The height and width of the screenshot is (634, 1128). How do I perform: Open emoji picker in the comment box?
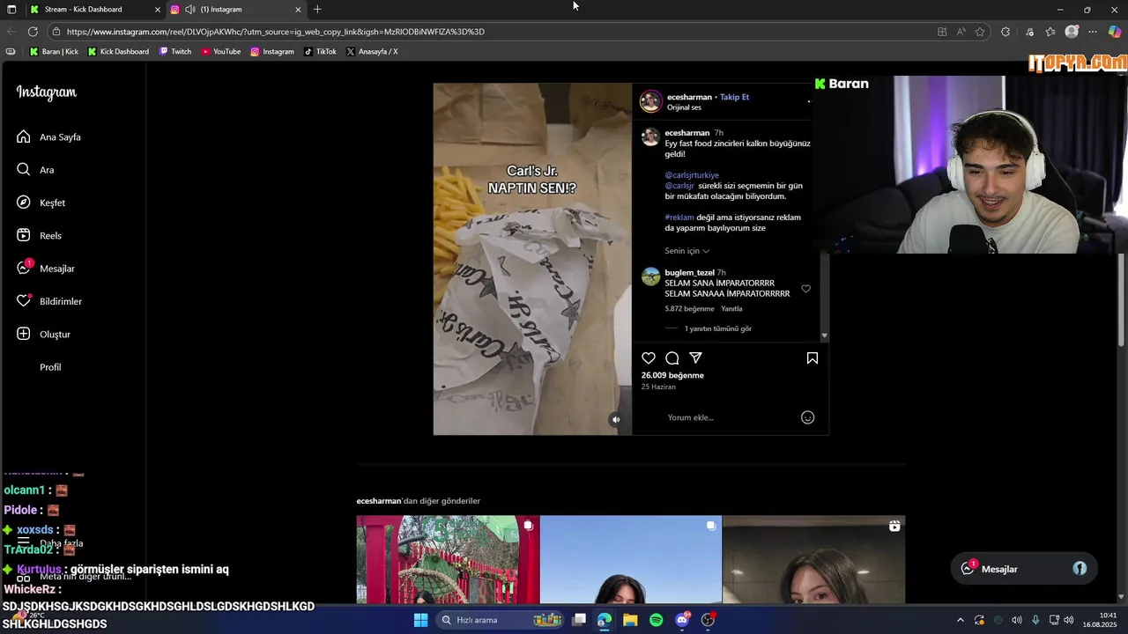click(807, 417)
